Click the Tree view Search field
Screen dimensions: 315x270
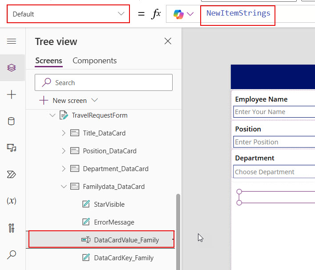tap(104, 82)
